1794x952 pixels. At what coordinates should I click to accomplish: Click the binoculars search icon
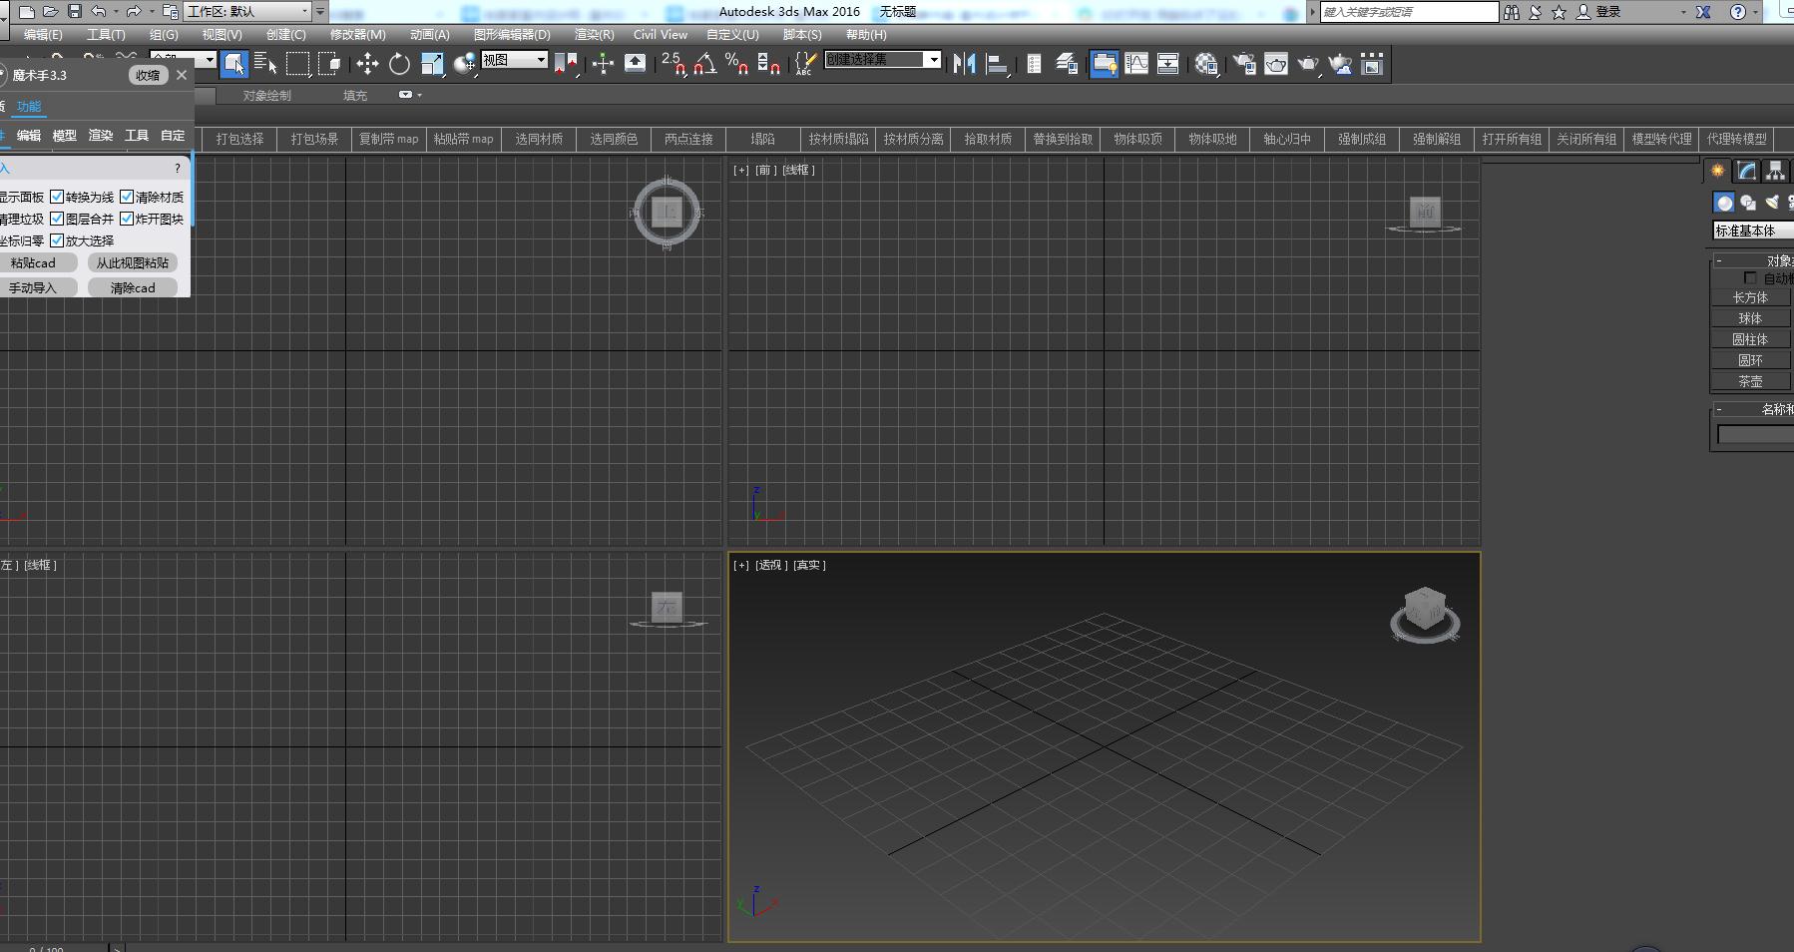pos(1512,11)
